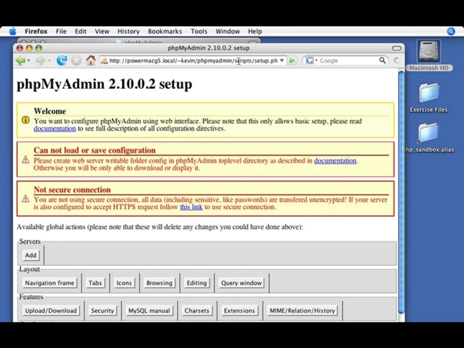464x348 pixels.
Task: Open the Spotlight search icon
Action: point(450,31)
